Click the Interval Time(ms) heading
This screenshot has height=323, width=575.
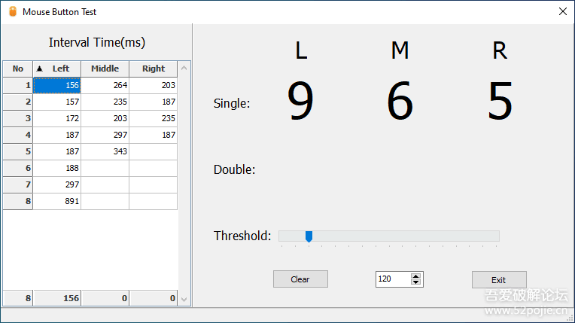pos(97,43)
